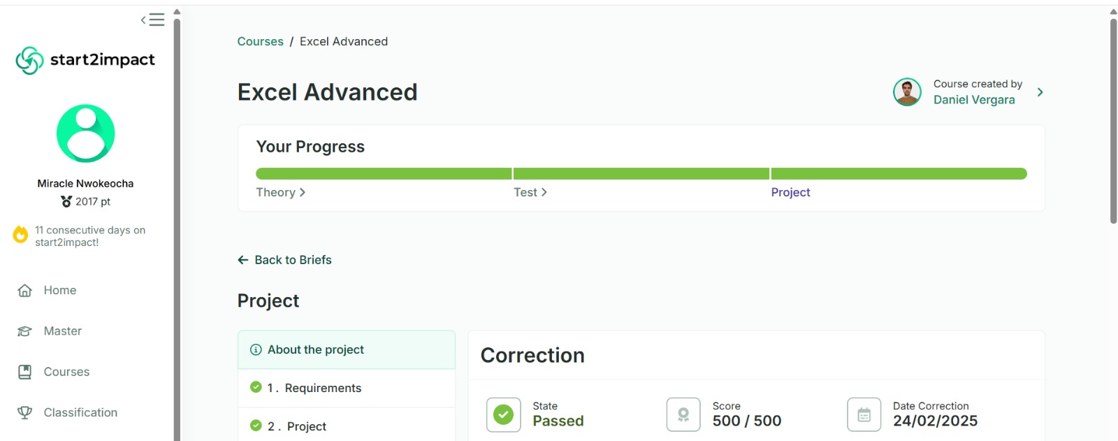Click the green check beside Requirements
Image resolution: width=1118 pixels, height=441 pixels.
point(256,387)
